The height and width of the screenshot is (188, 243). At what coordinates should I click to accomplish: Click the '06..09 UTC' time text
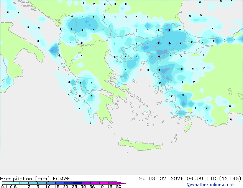point(201,179)
